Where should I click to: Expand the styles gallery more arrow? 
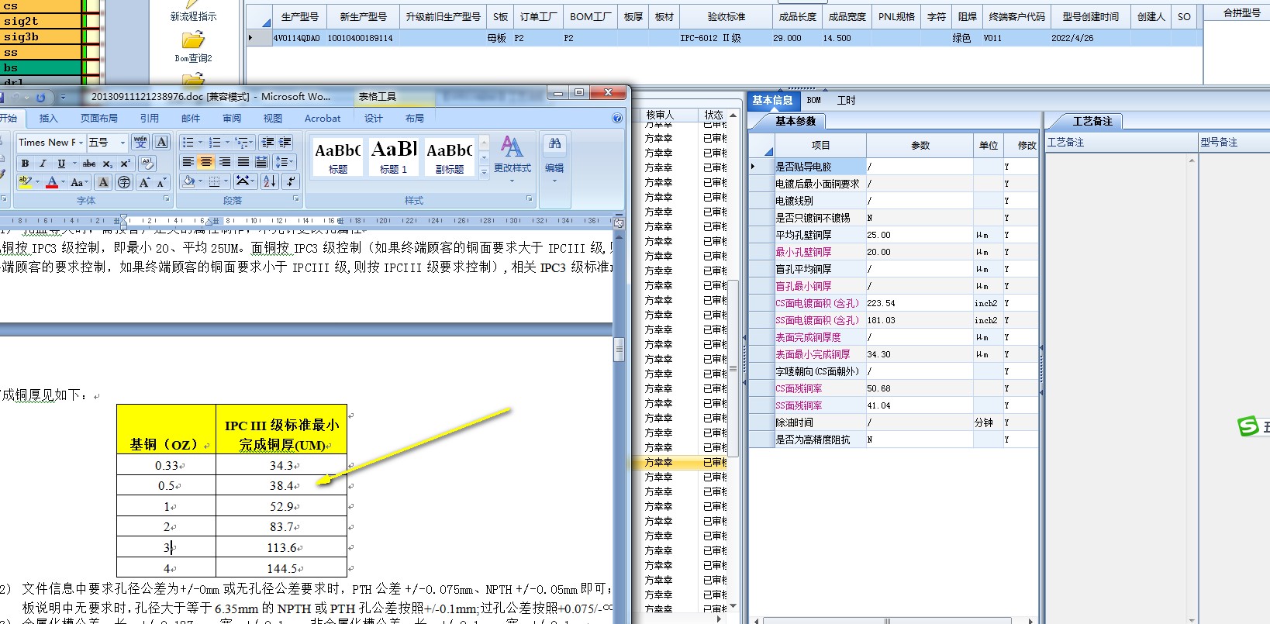click(484, 173)
